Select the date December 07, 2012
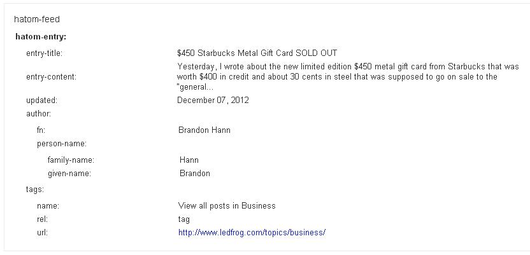Image resolution: width=530 pixels, height=255 pixels. click(x=213, y=100)
